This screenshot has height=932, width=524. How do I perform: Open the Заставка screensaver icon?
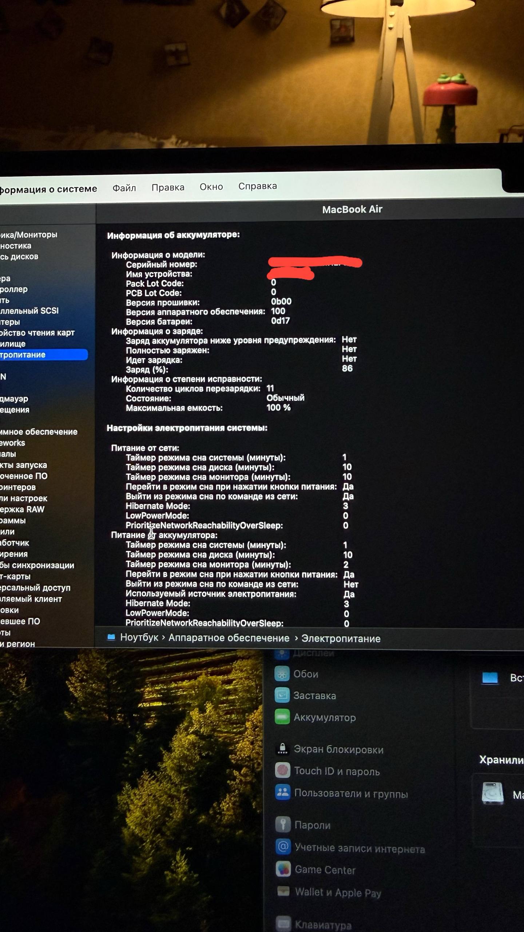pos(282,695)
